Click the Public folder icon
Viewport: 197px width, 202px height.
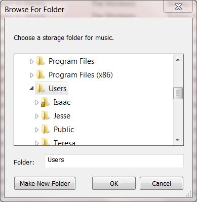click(46, 130)
